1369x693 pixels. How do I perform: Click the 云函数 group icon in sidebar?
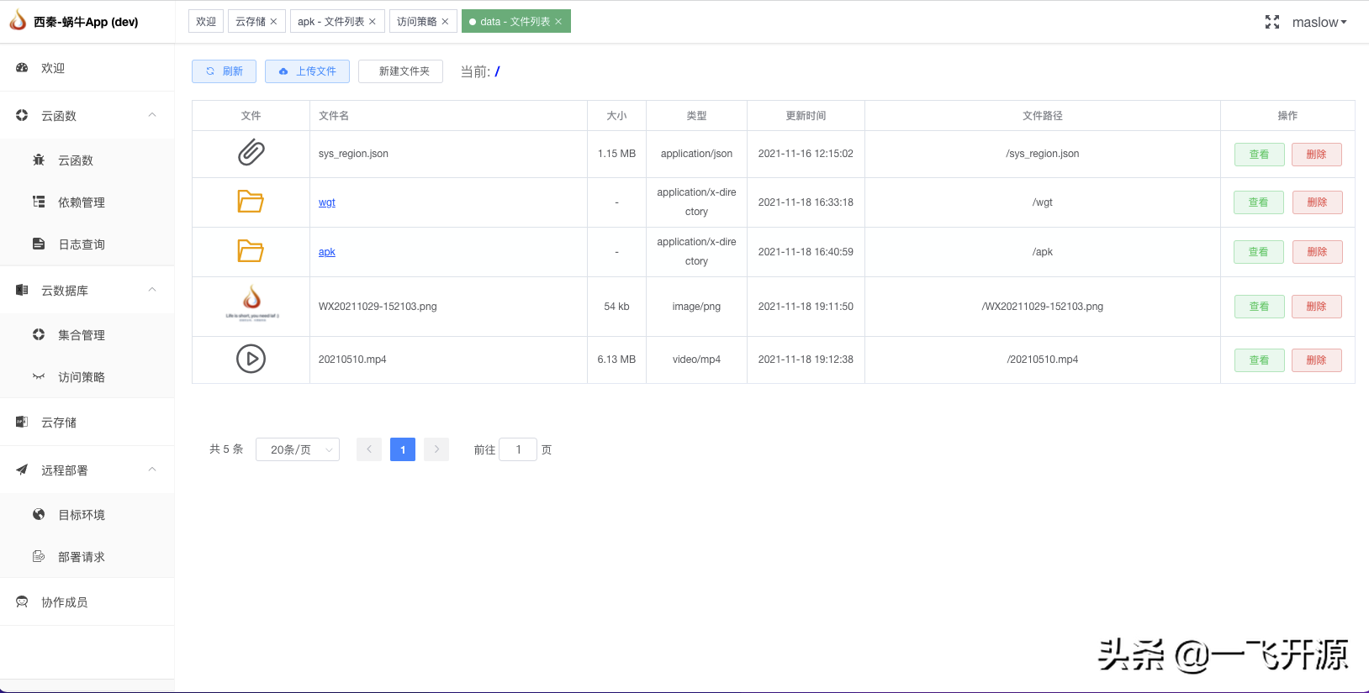click(x=22, y=115)
